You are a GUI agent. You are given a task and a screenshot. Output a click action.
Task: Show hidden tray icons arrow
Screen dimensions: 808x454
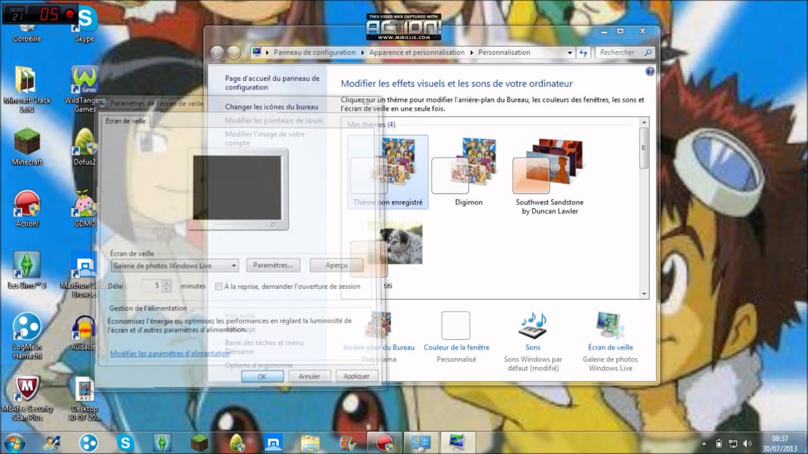pyautogui.click(x=704, y=443)
